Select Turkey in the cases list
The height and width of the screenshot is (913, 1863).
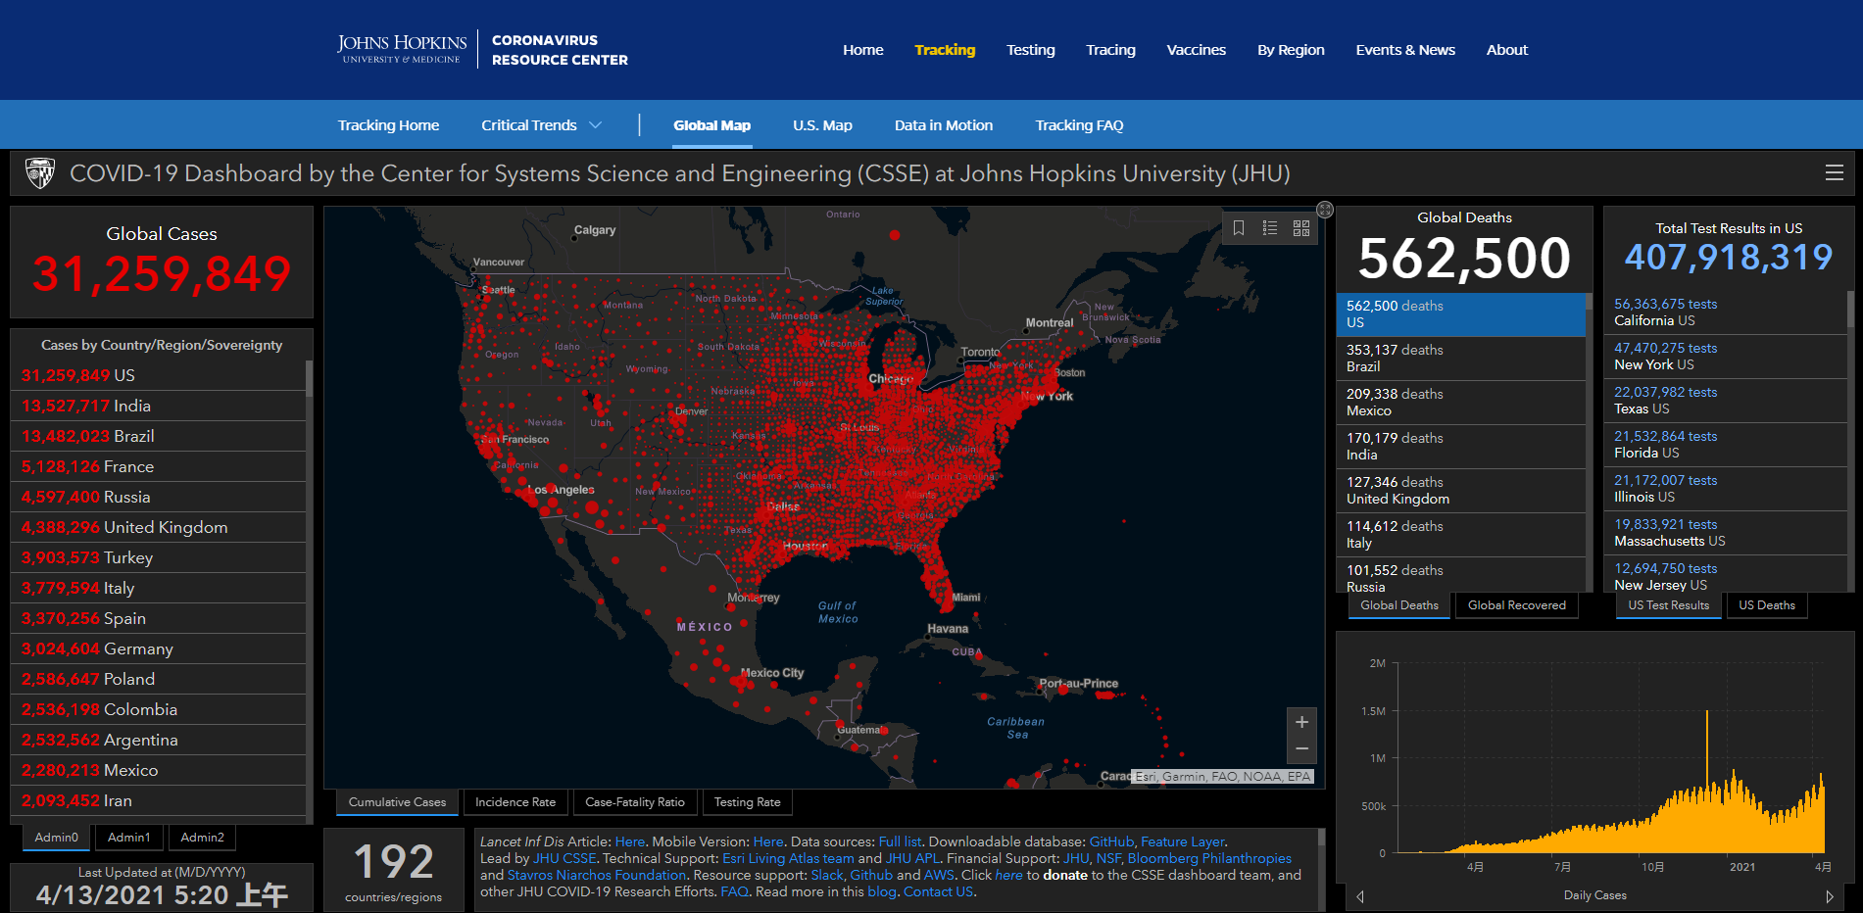(x=158, y=557)
